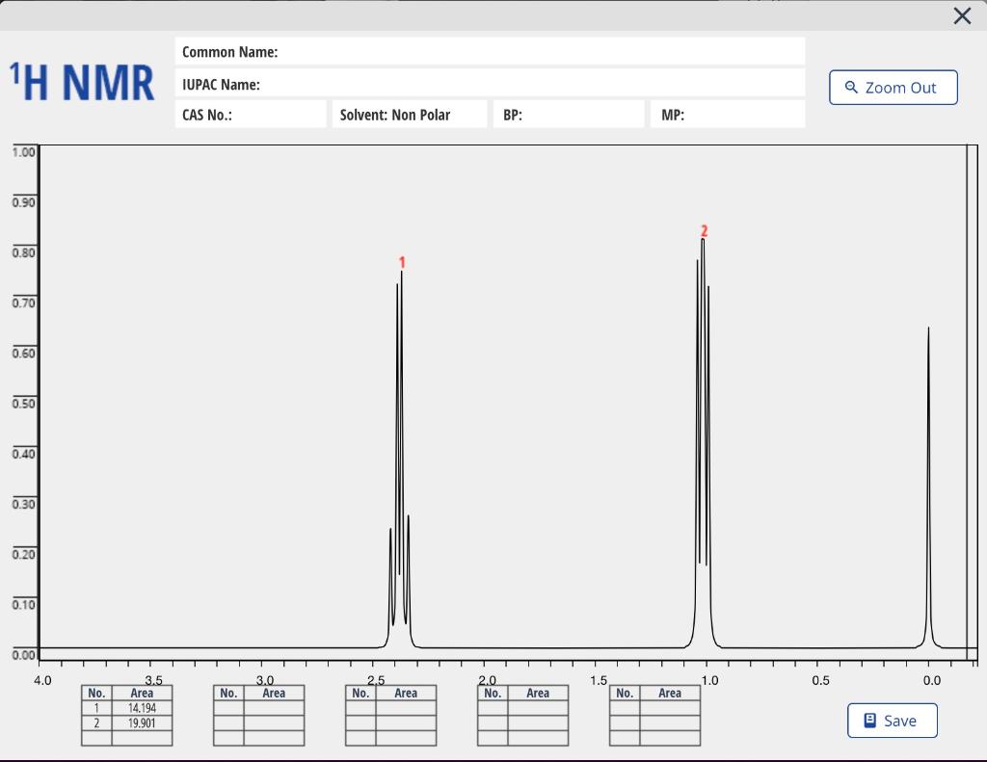Click the MP field
987x762 pixels.
tap(727, 113)
